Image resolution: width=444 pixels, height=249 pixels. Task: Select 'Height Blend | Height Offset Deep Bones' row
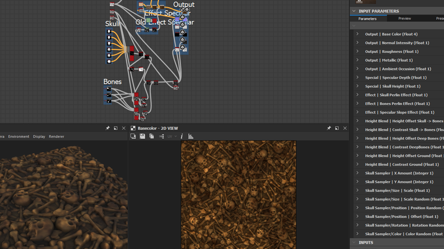tap(398, 138)
